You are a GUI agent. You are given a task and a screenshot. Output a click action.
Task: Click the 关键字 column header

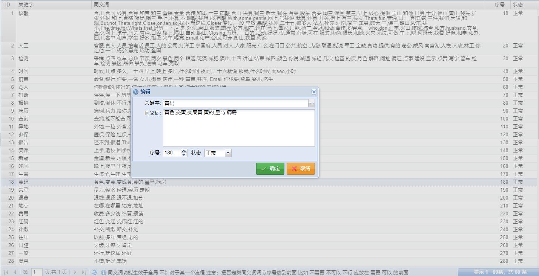point(53,5)
